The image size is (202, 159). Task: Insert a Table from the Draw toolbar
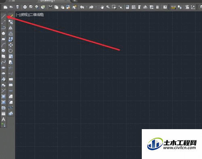pos(4,113)
